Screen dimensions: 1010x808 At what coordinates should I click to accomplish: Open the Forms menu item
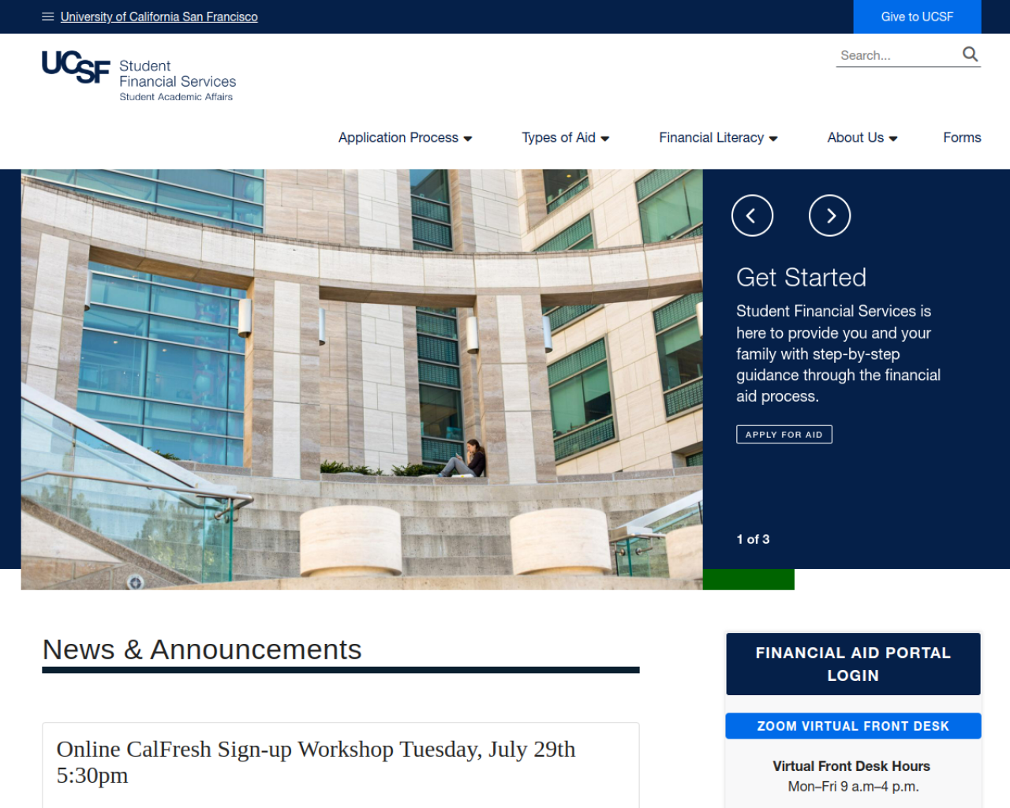[962, 137]
